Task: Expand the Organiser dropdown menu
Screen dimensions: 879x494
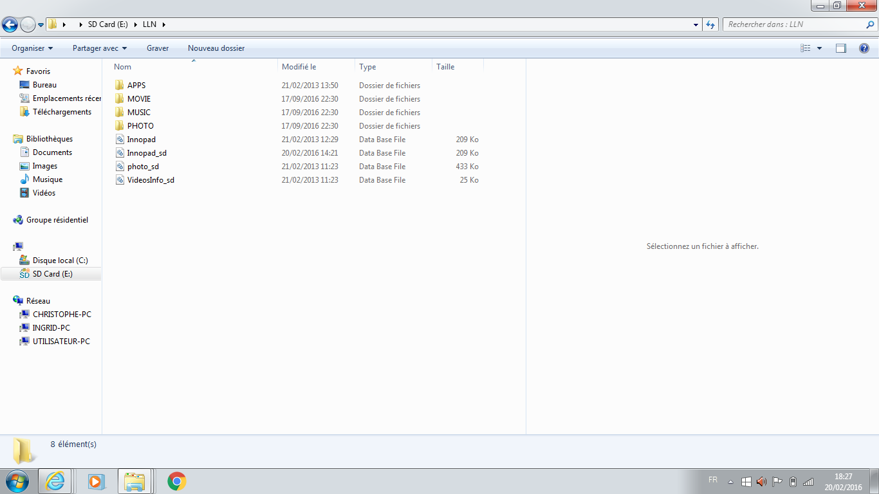Action: click(x=32, y=48)
